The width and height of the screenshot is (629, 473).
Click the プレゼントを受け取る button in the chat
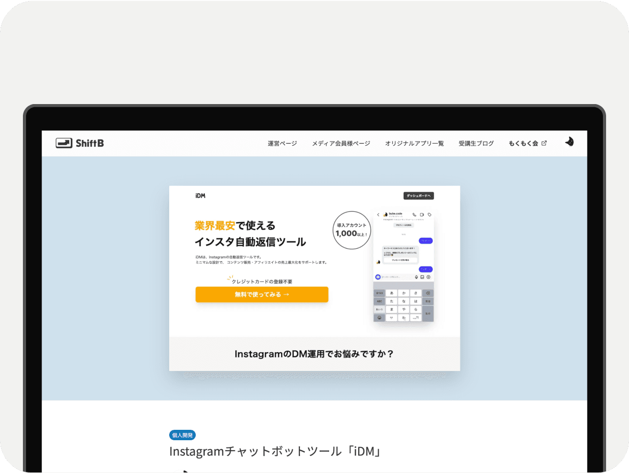tap(400, 261)
